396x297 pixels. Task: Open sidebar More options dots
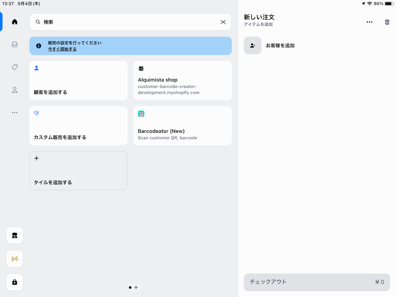point(15,112)
